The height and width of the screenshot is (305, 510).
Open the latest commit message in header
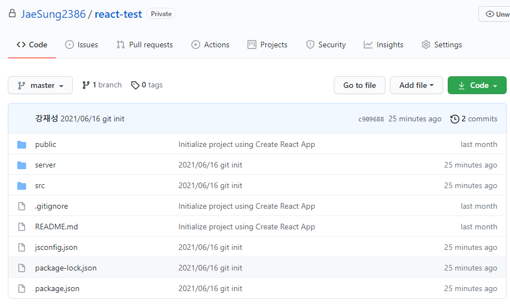click(x=92, y=119)
